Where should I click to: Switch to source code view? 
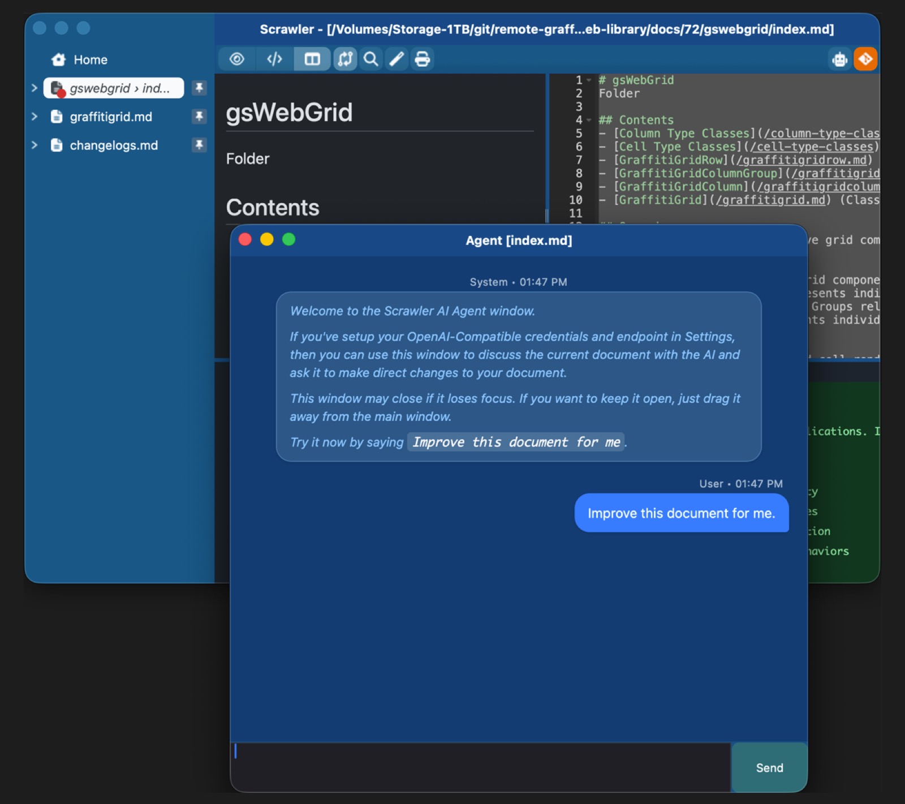point(274,59)
